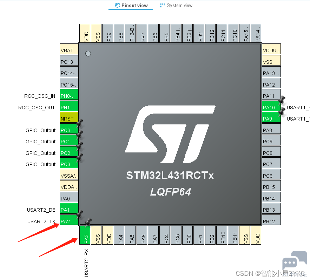Click the PC5 pin

(x=176, y=235)
